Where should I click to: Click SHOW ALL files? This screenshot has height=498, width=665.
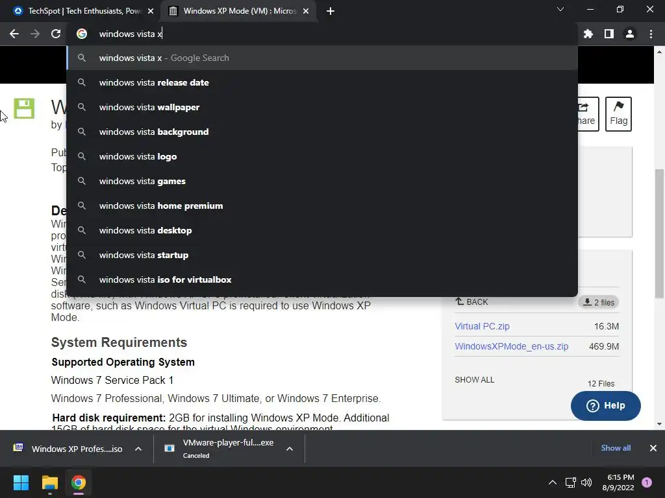pos(475,380)
